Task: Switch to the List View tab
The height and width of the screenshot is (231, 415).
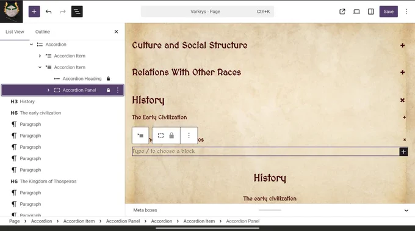Action: click(x=15, y=32)
